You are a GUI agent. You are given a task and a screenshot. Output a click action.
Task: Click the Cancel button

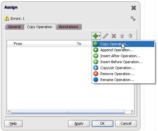pos(126,123)
